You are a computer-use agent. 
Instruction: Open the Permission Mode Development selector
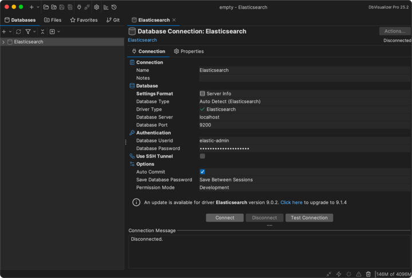click(304, 187)
